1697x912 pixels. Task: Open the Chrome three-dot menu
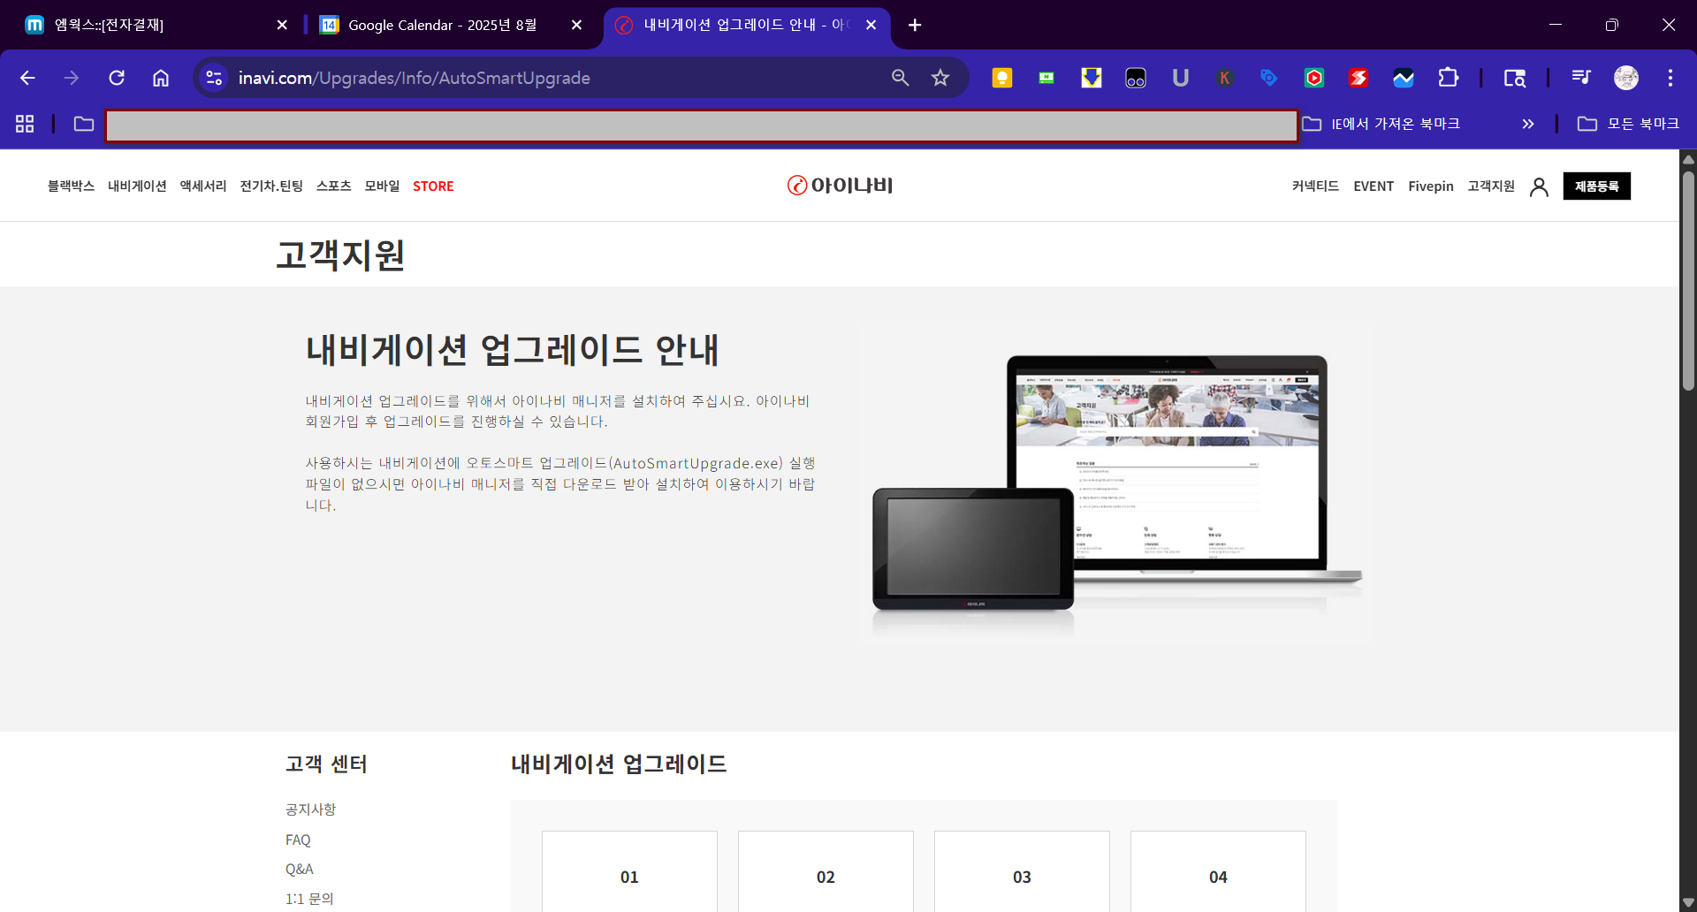(x=1670, y=78)
